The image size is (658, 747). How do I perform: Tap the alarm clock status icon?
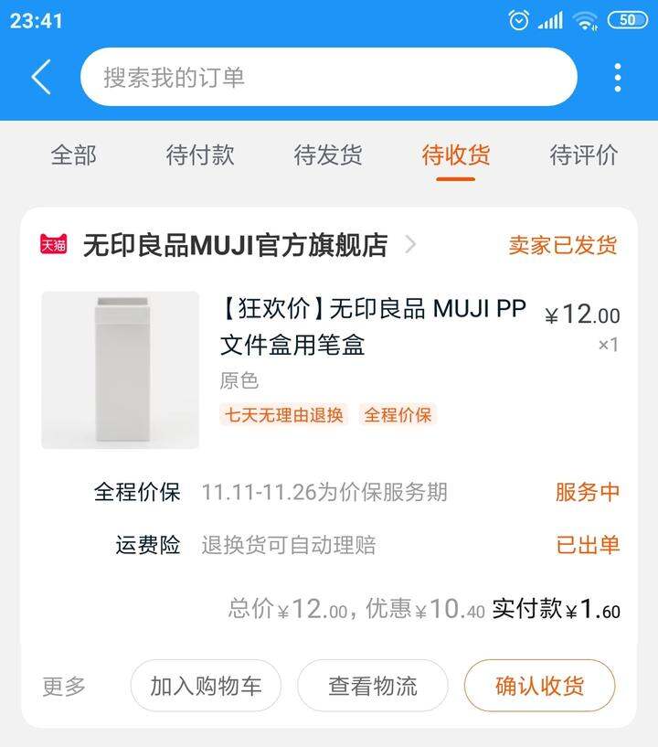(x=518, y=20)
